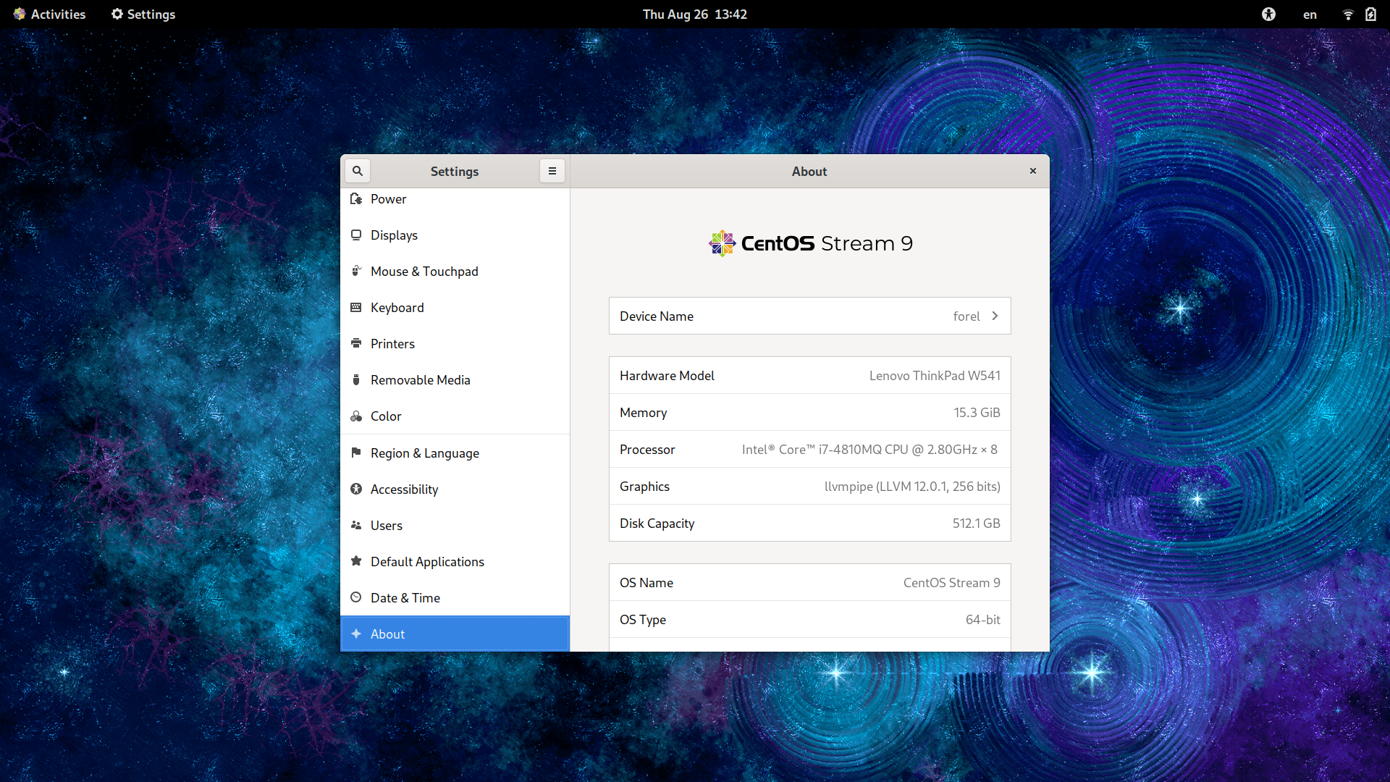1390x782 pixels.
Task: Click the Users icon in sidebar
Action: pyautogui.click(x=356, y=526)
